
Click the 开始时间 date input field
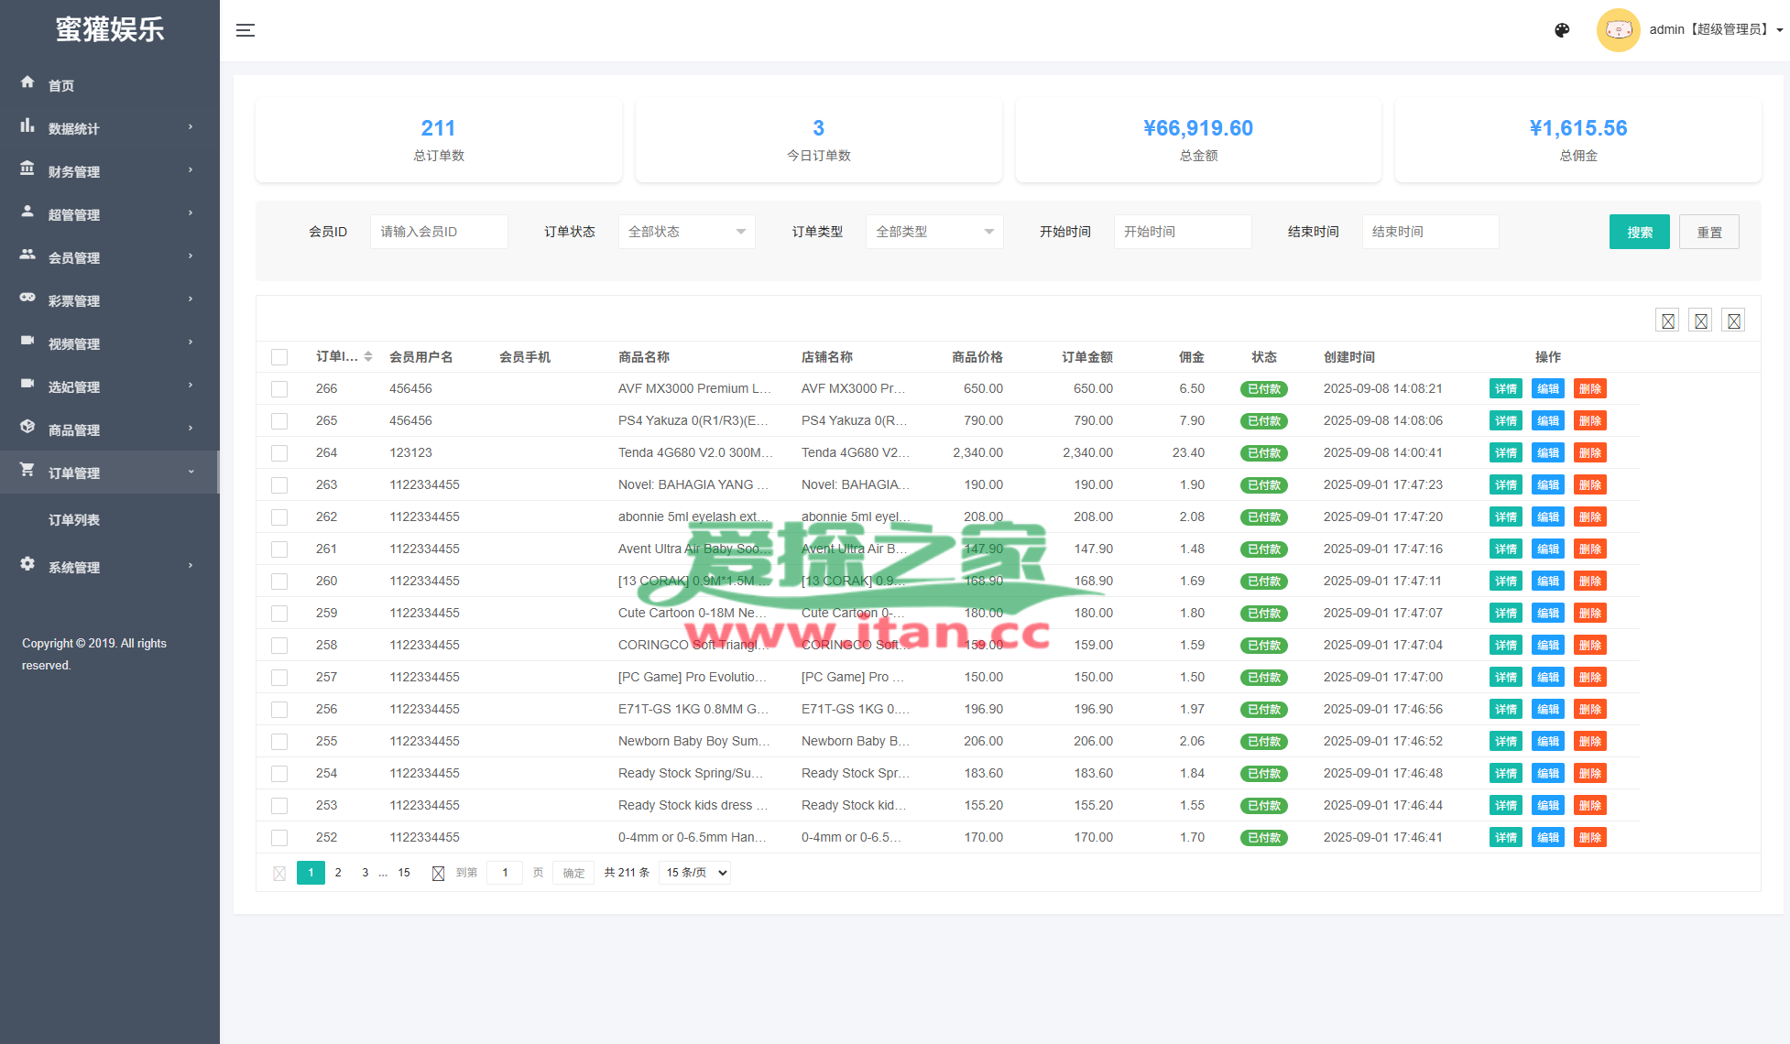[1182, 232]
